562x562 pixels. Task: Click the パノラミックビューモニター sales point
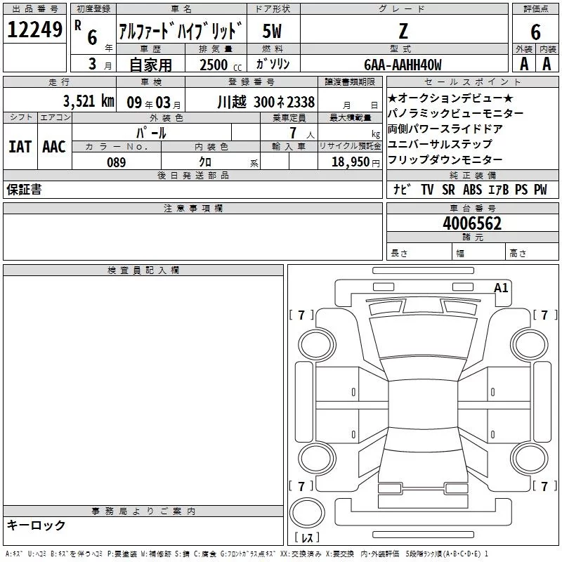pos(455,114)
